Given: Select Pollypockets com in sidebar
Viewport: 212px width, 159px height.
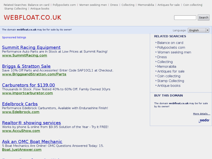Looking at the screenshot, I should (x=171, y=48).
